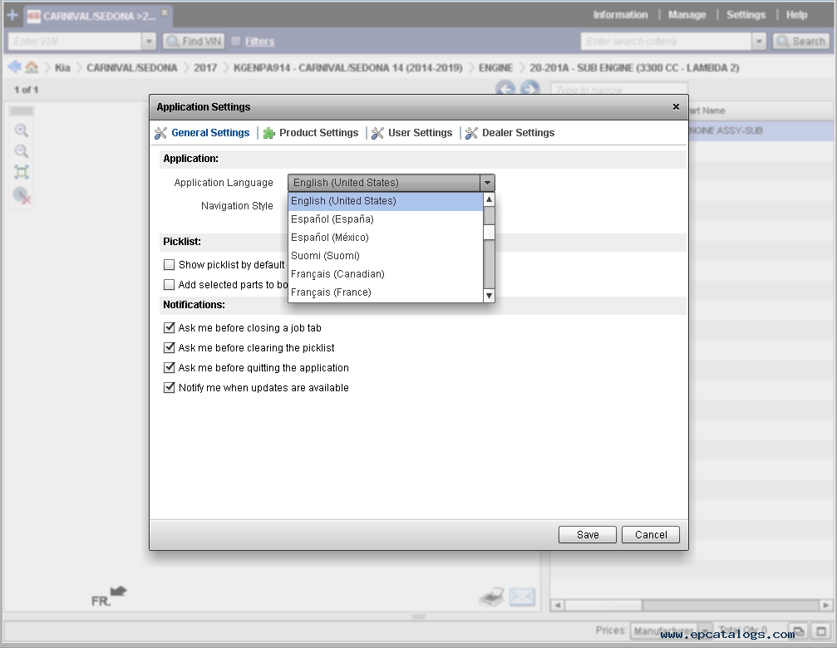Image resolution: width=837 pixels, height=648 pixels.
Task: Uncheck Ask me before clearing the picklist
Action: tap(170, 348)
